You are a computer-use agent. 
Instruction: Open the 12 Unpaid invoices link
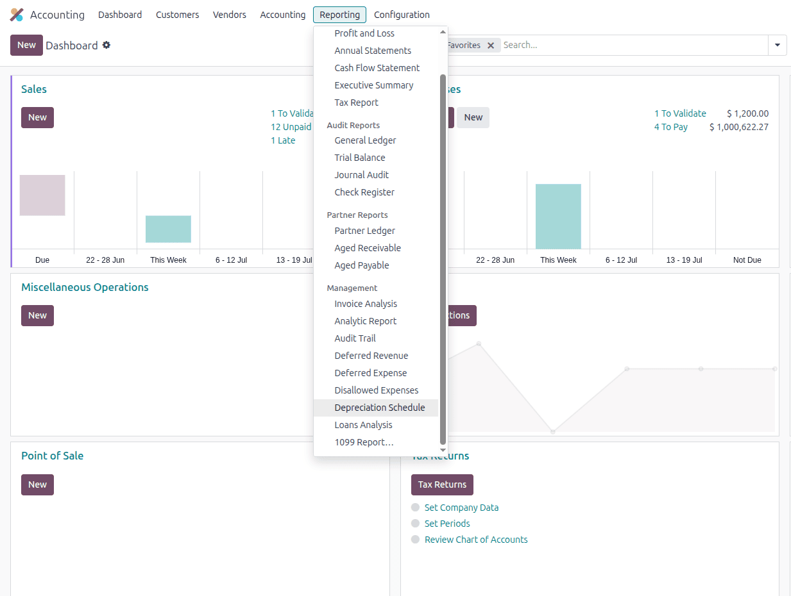pyautogui.click(x=291, y=126)
